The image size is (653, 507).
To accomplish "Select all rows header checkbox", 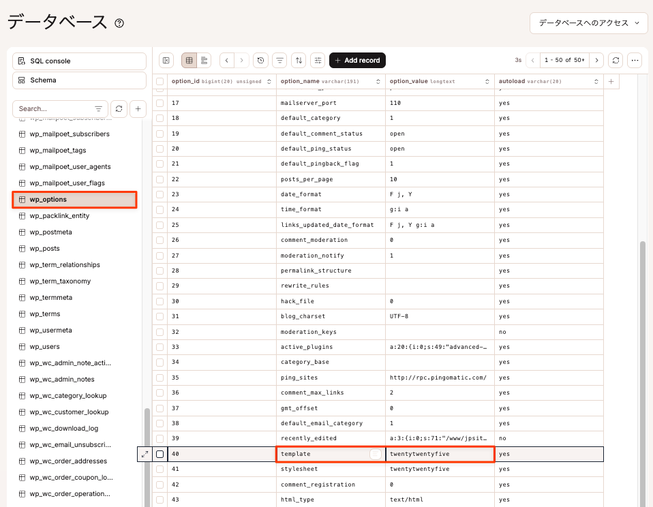I will point(160,81).
